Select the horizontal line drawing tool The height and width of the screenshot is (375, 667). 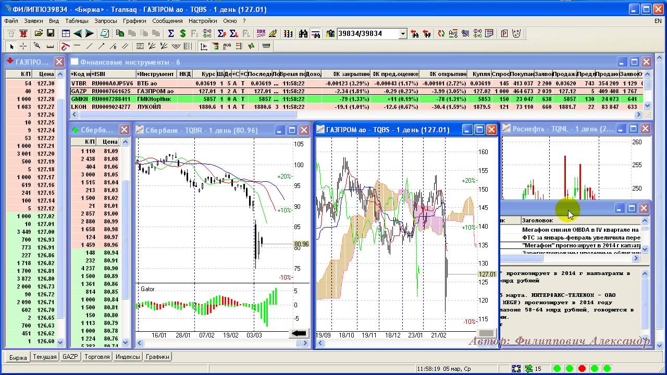(77, 46)
